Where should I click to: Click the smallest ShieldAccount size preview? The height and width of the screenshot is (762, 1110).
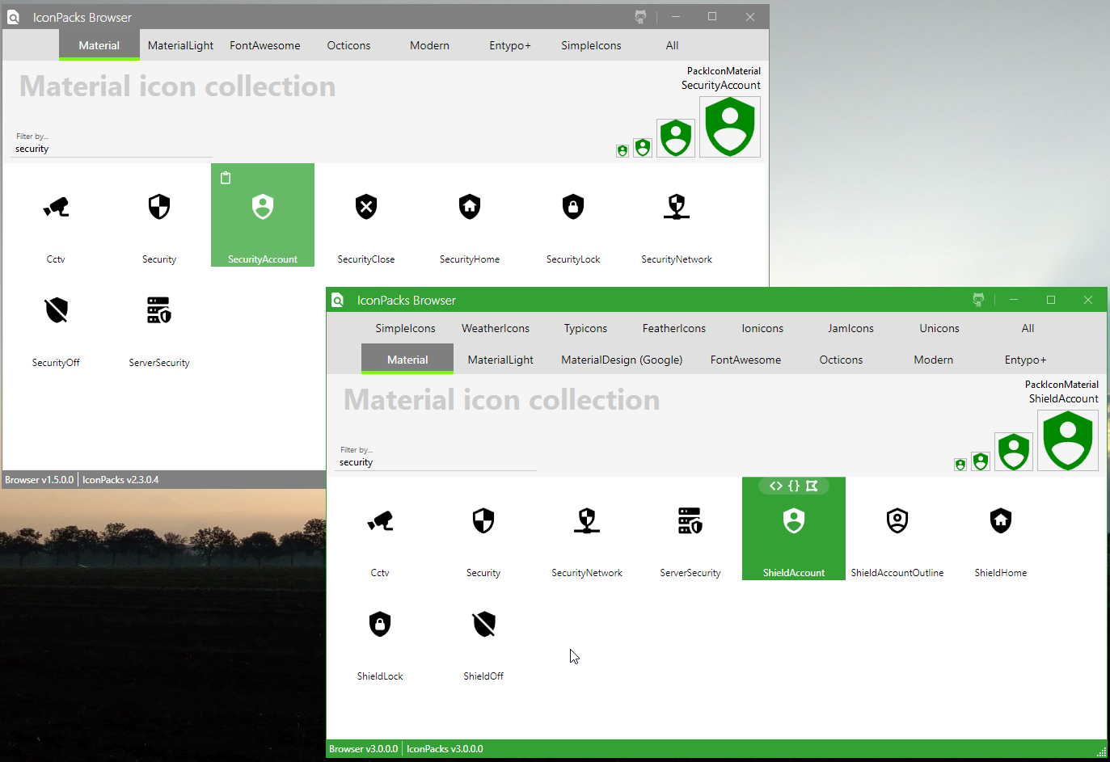tap(960, 464)
